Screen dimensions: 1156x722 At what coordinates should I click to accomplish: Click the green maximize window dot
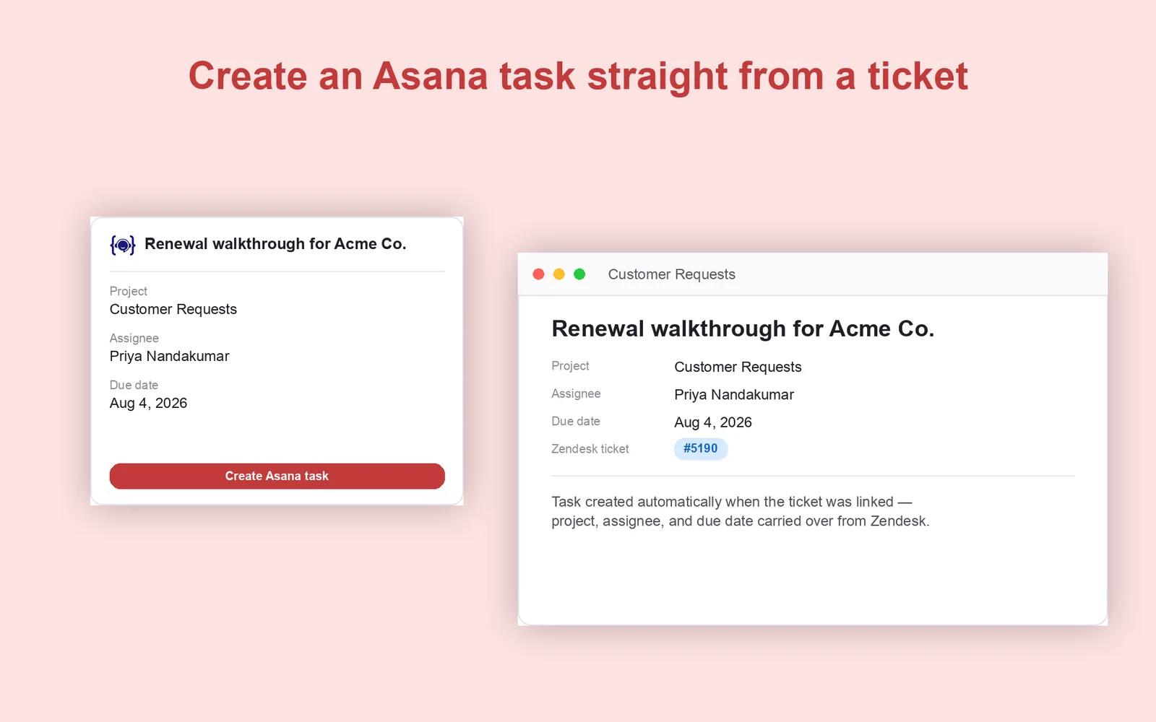pyautogui.click(x=579, y=274)
